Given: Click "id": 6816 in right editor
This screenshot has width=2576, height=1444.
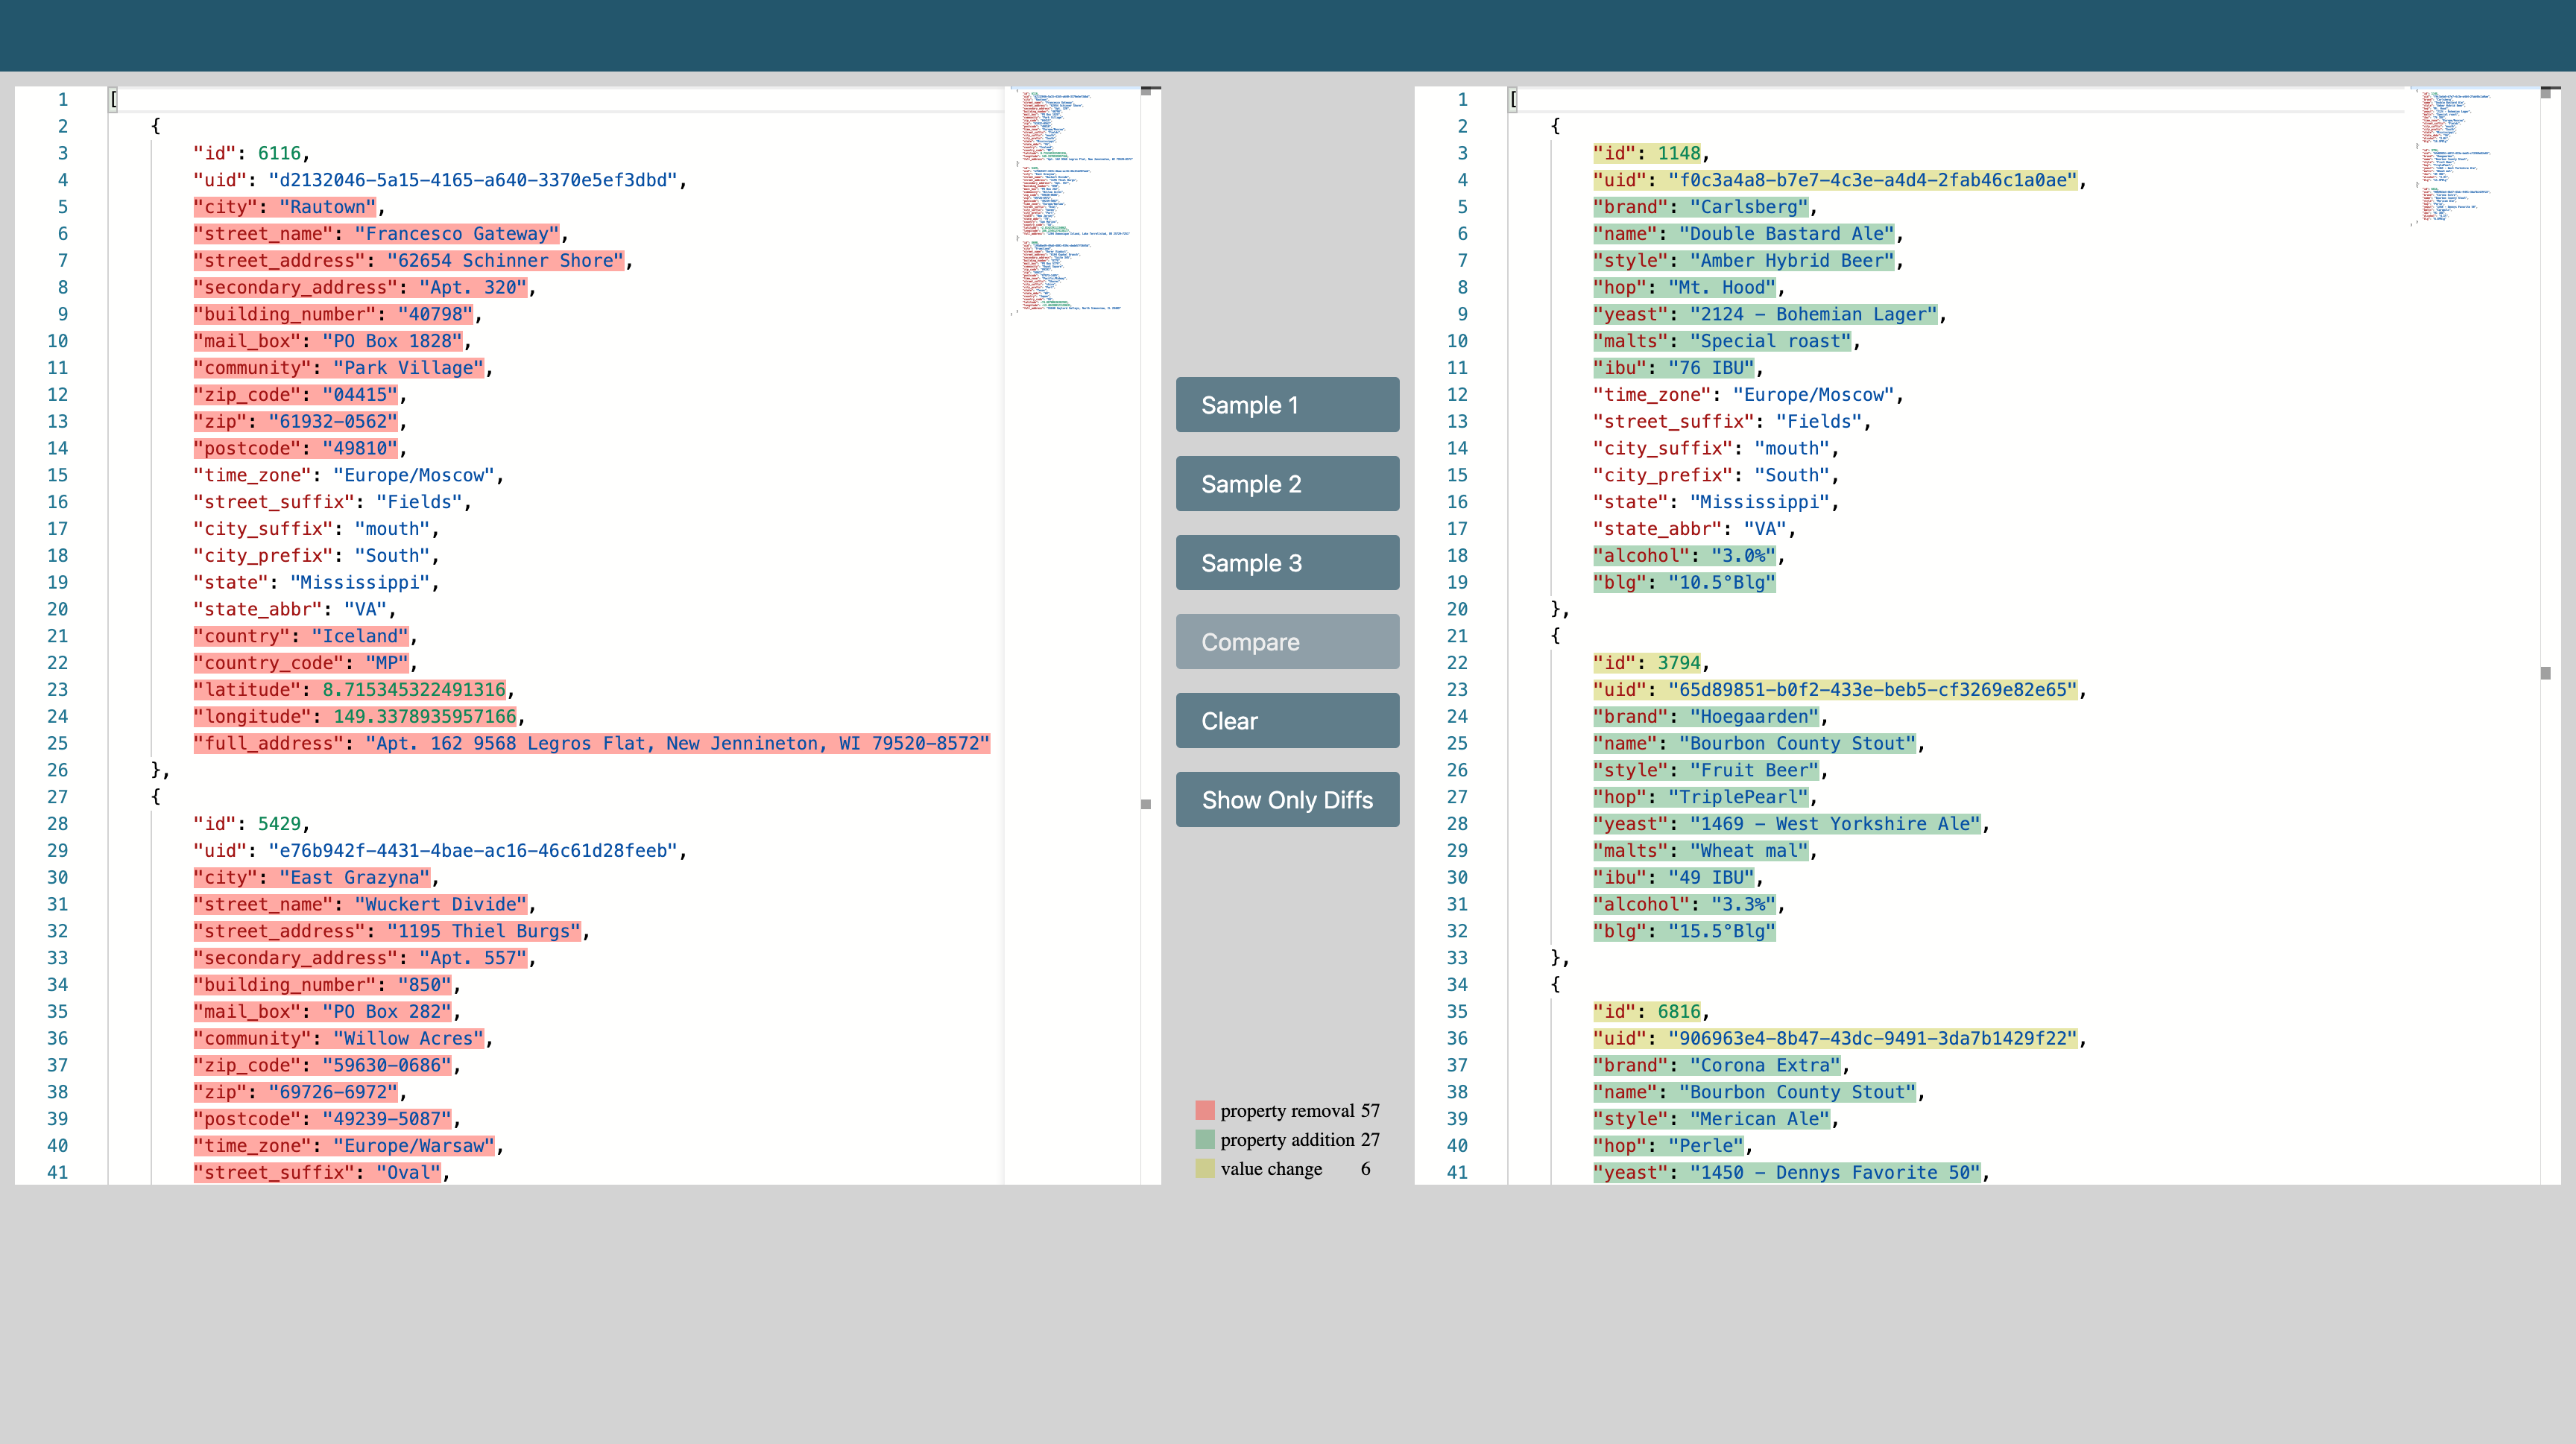Looking at the screenshot, I should tap(1647, 1011).
